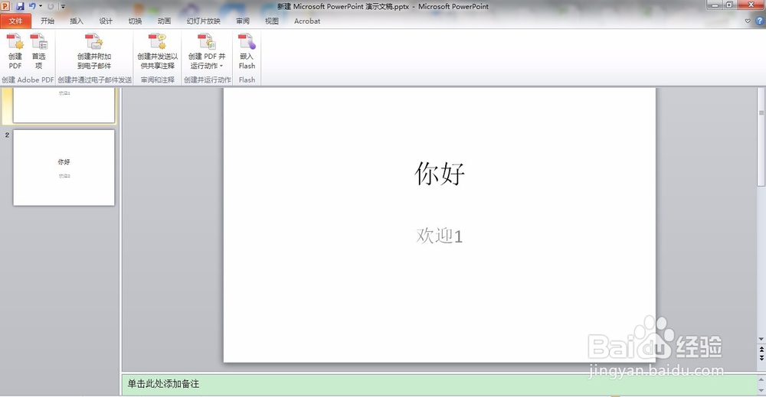Click the 嵌入 Flash button
This screenshot has height=397, width=766.
(x=247, y=51)
